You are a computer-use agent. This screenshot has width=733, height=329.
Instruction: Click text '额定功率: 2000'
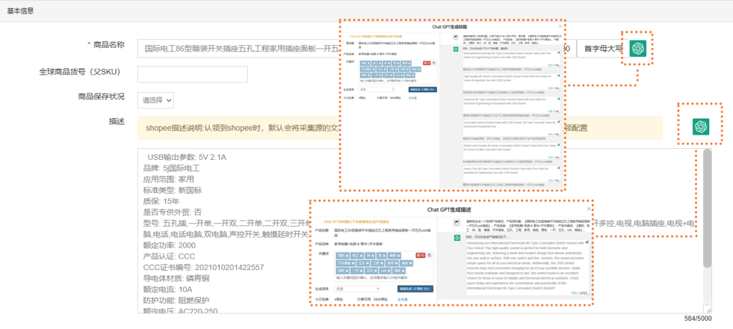point(169,245)
